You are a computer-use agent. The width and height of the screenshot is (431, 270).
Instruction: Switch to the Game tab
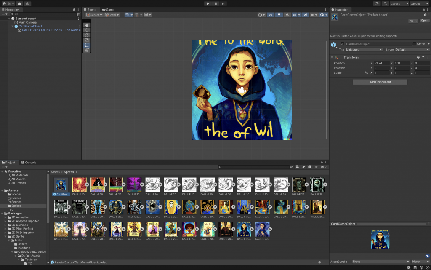108,10
